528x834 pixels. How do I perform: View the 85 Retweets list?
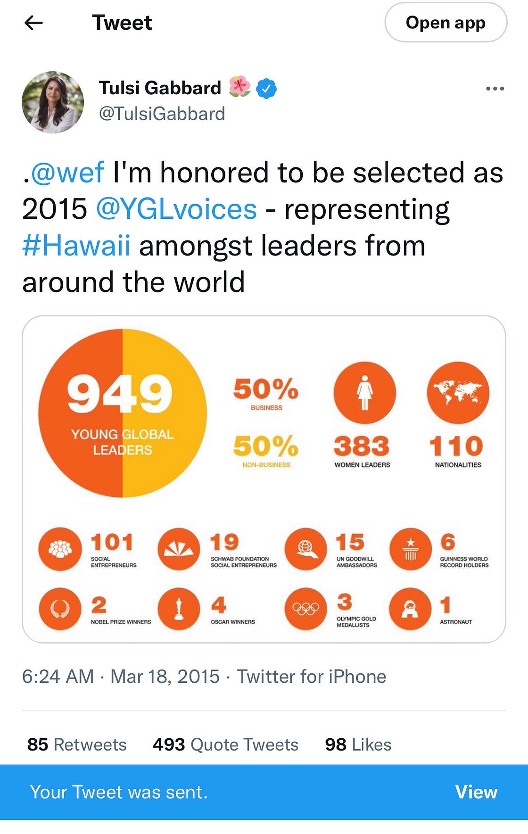point(77,744)
